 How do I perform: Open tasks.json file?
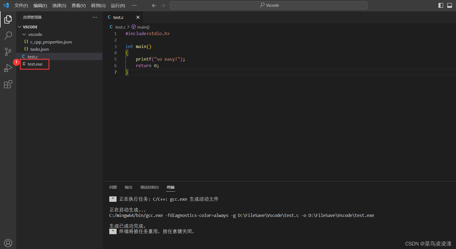tap(59, 49)
